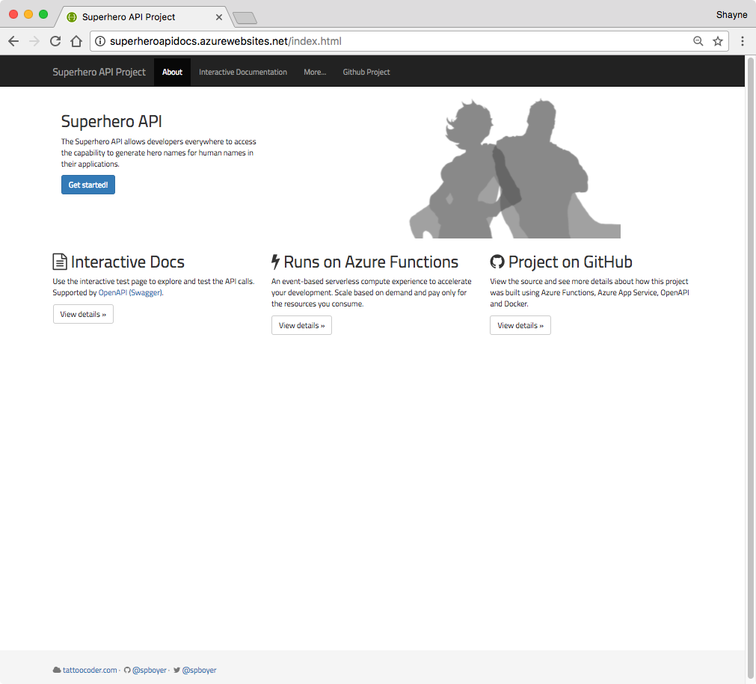Click the lightning bolt icon by Azure Functions
This screenshot has height=684, width=756.
(275, 262)
